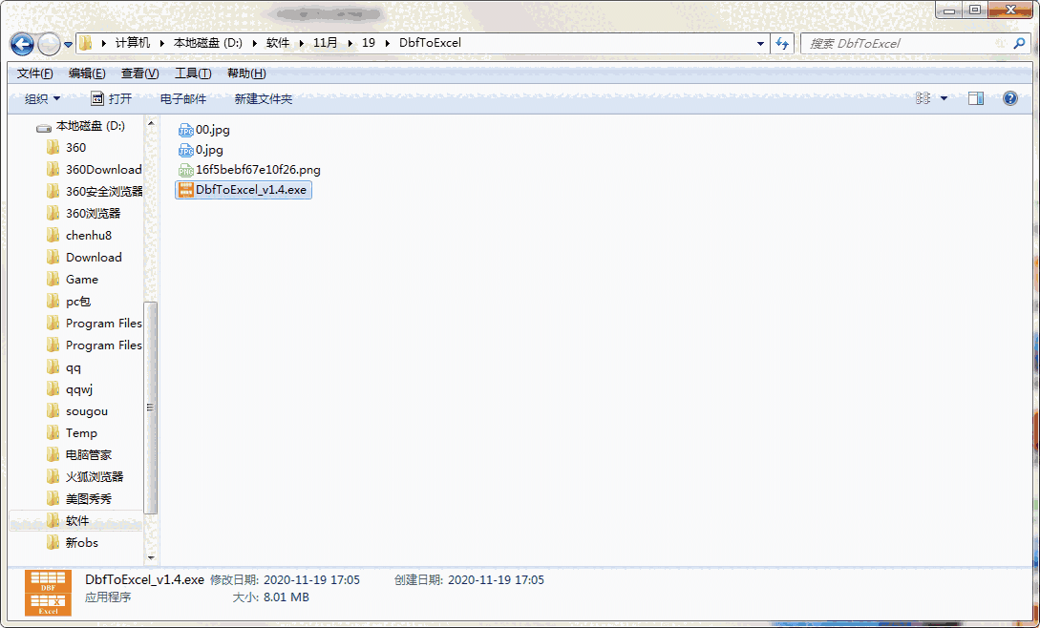This screenshot has width=1040, height=628.
Task: Open the 查看 menu
Action: coord(139,73)
